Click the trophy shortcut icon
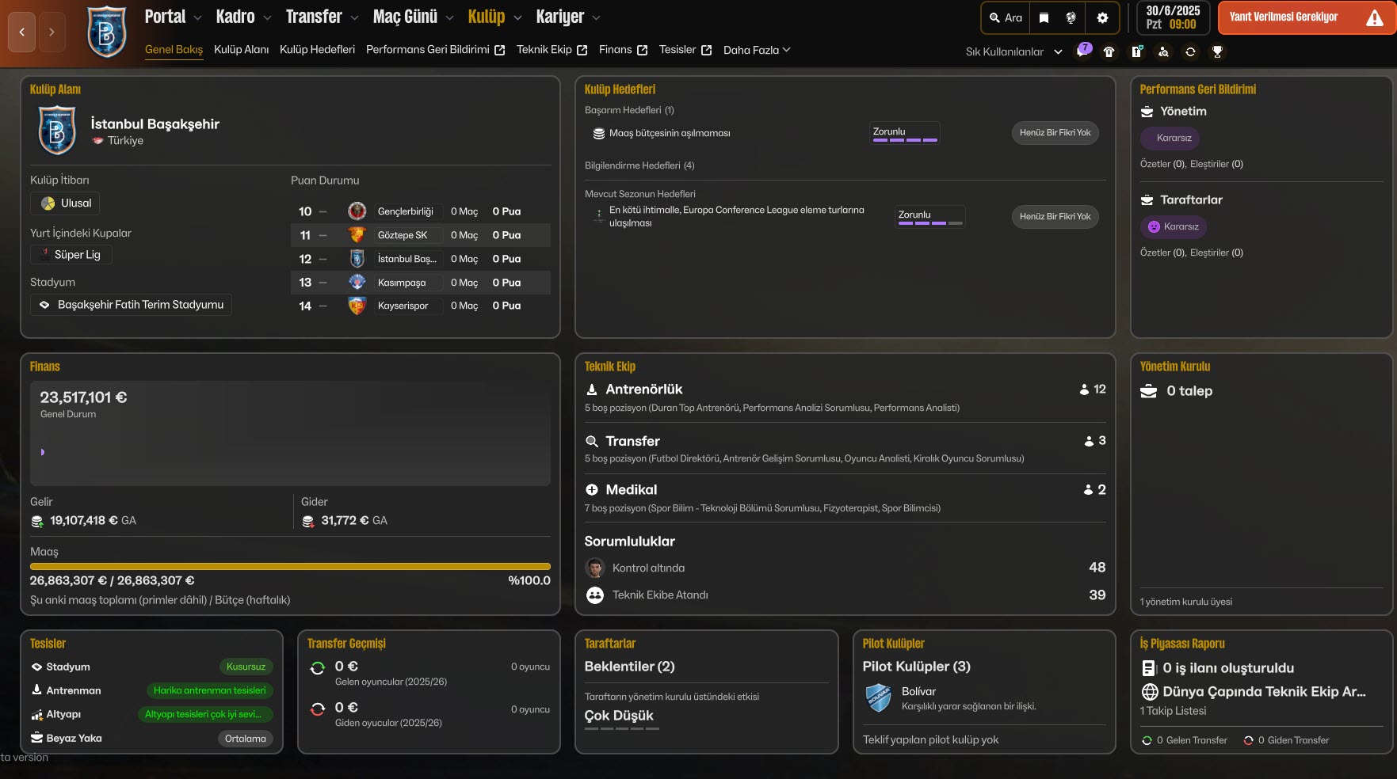The image size is (1397, 779). pyautogui.click(x=1217, y=51)
